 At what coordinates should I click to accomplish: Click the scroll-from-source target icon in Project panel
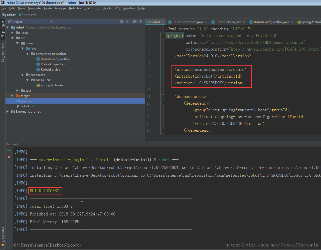click(x=122, y=22)
